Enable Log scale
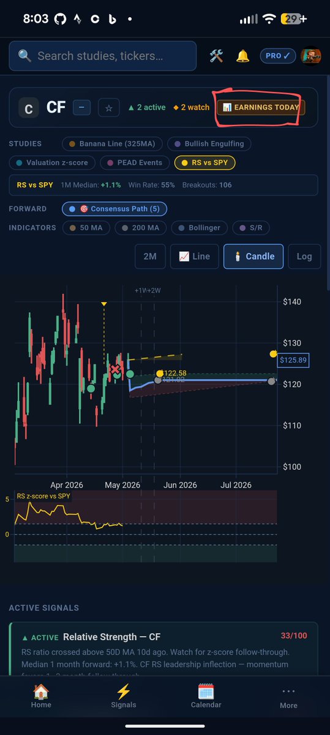Image resolution: width=330 pixels, height=735 pixels. tap(304, 257)
